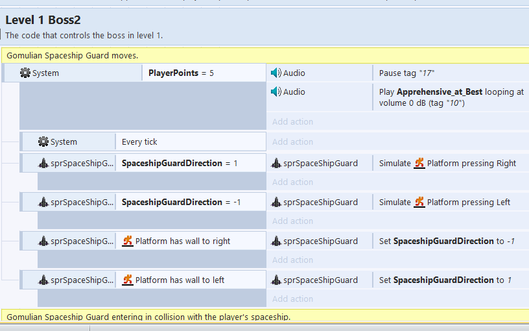This screenshot has height=331, width=529.
Task: Click Platform behavior icon in 'has wall to right'
Action: (x=128, y=241)
